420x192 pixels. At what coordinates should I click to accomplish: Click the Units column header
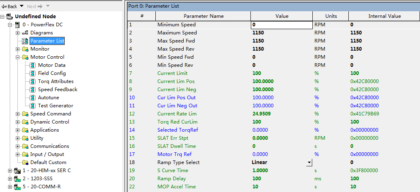click(331, 16)
